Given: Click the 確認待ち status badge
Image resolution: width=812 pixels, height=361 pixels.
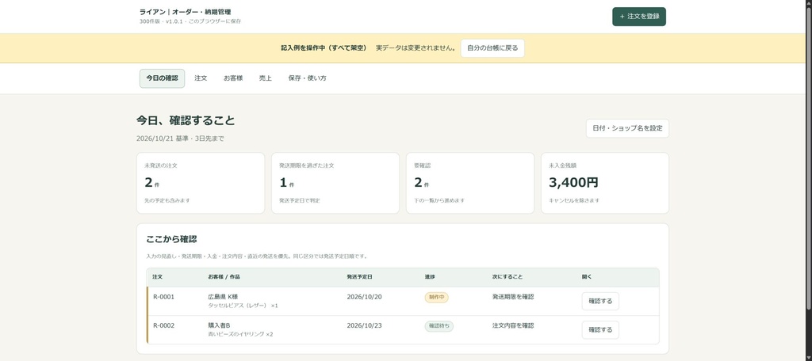Looking at the screenshot, I should [x=439, y=326].
